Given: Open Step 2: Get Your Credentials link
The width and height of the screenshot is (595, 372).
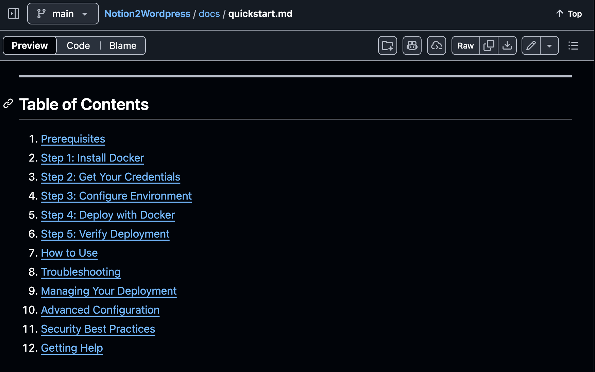Looking at the screenshot, I should tap(111, 177).
